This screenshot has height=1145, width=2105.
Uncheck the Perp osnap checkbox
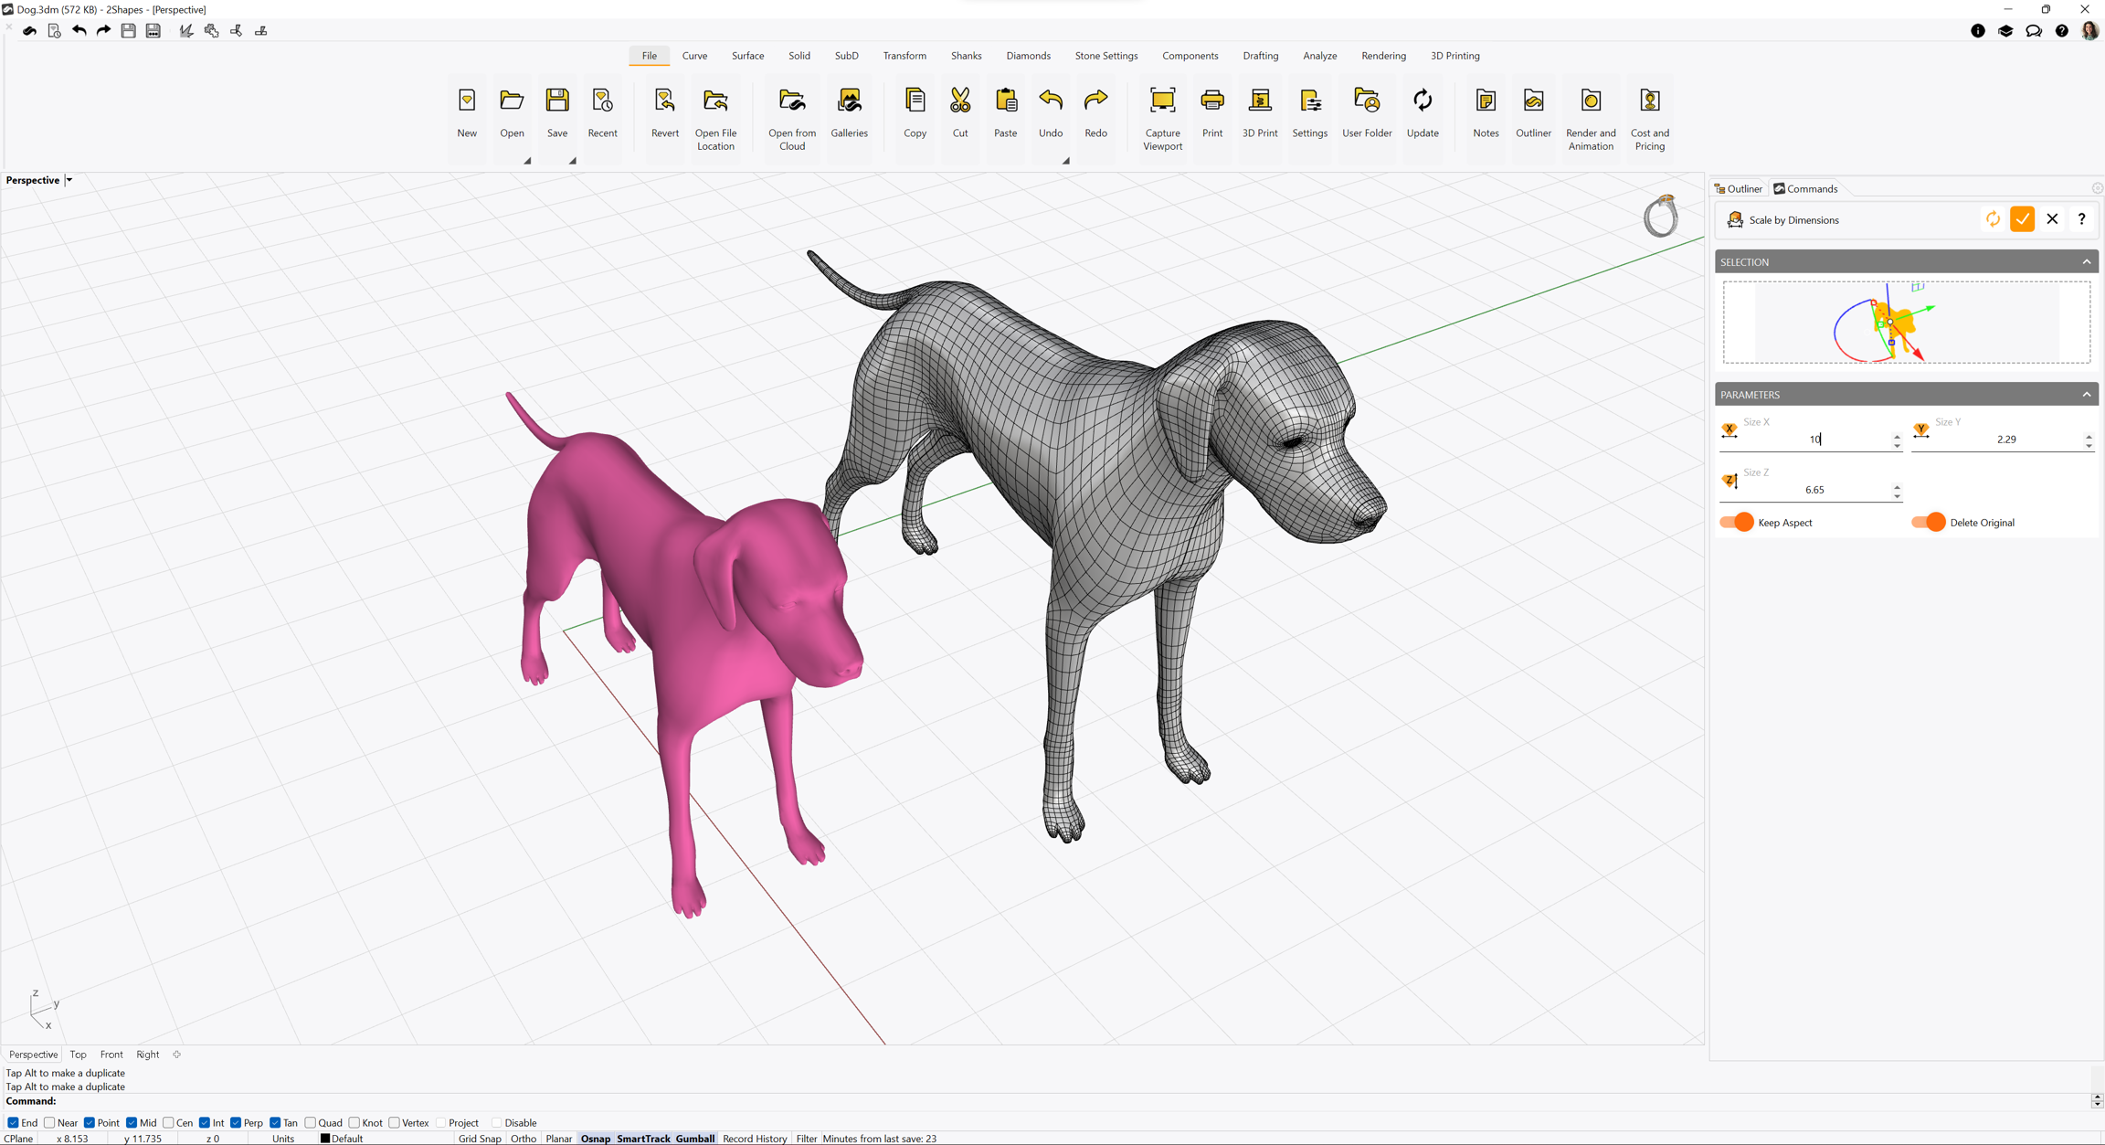point(236,1123)
